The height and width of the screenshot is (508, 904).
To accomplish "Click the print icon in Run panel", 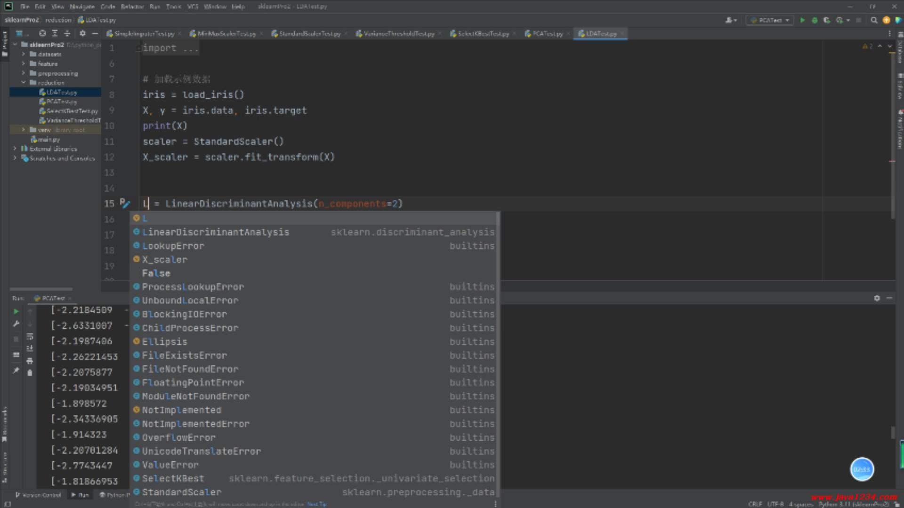I will 30,361.
